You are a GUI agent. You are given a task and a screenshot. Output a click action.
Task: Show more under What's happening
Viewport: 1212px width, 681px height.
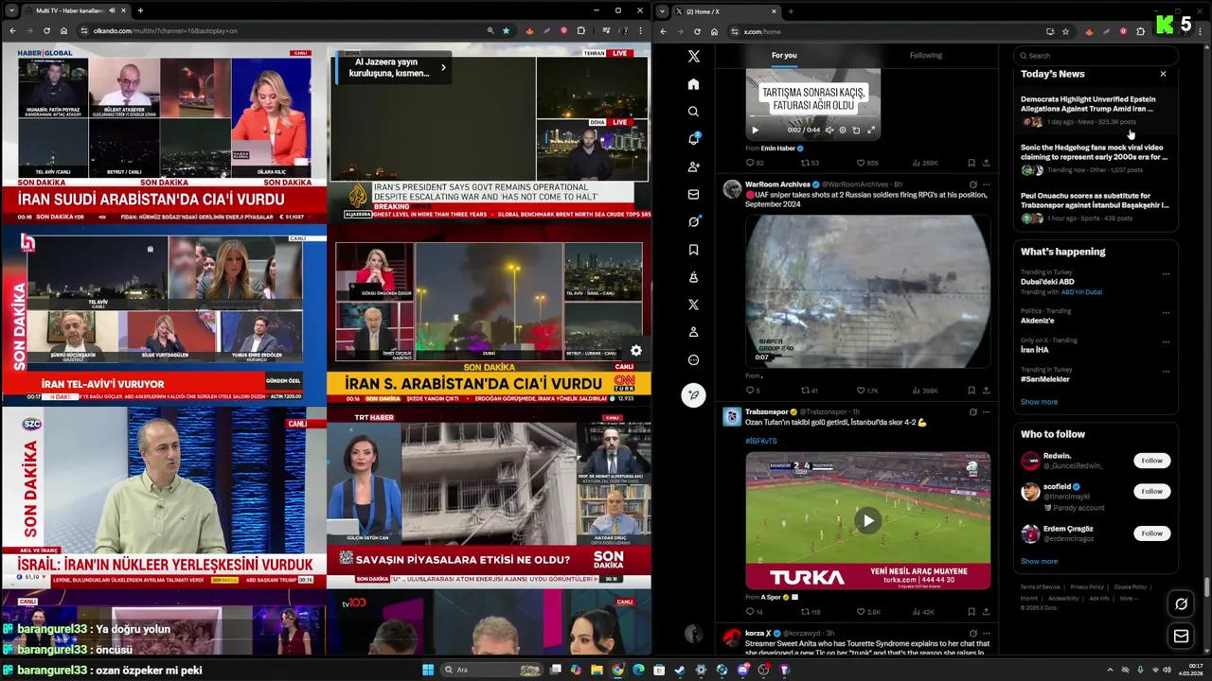point(1039,402)
